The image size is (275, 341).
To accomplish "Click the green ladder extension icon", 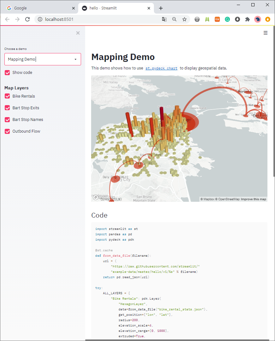I will tap(207, 19).
